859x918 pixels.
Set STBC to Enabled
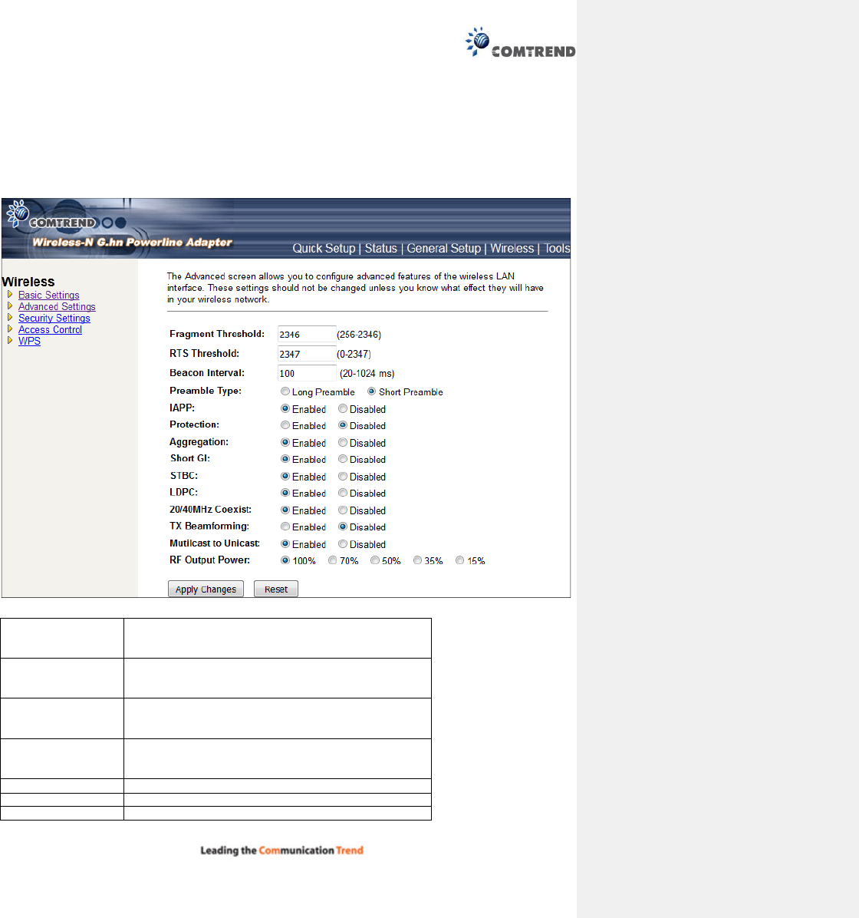(285, 476)
